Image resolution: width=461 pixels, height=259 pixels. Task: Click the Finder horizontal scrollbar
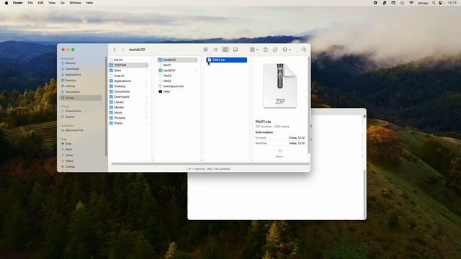(210, 163)
